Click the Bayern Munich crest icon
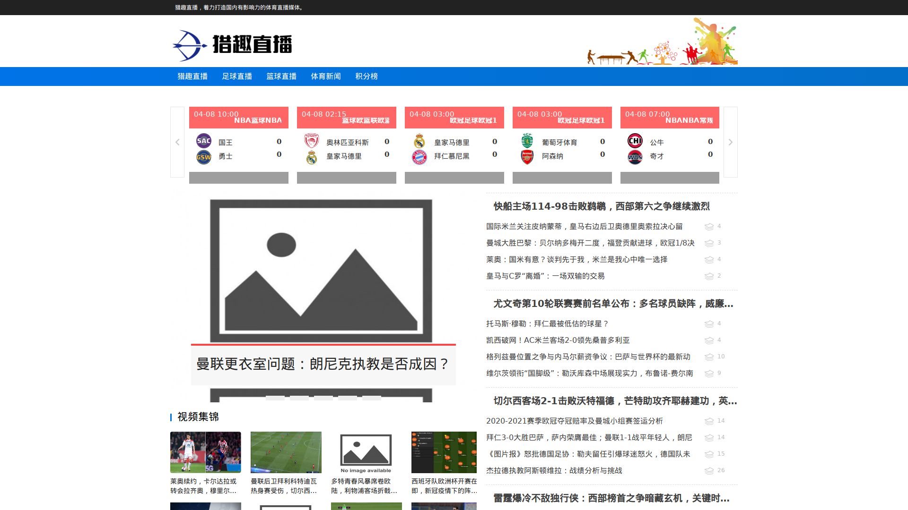This screenshot has width=908, height=510. [419, 157]
